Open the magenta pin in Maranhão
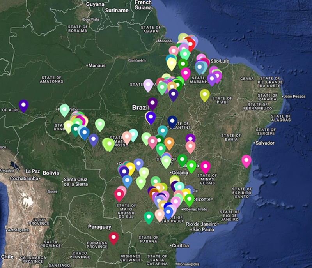Viewport: 312px width, 268px height. pos(185,72)
